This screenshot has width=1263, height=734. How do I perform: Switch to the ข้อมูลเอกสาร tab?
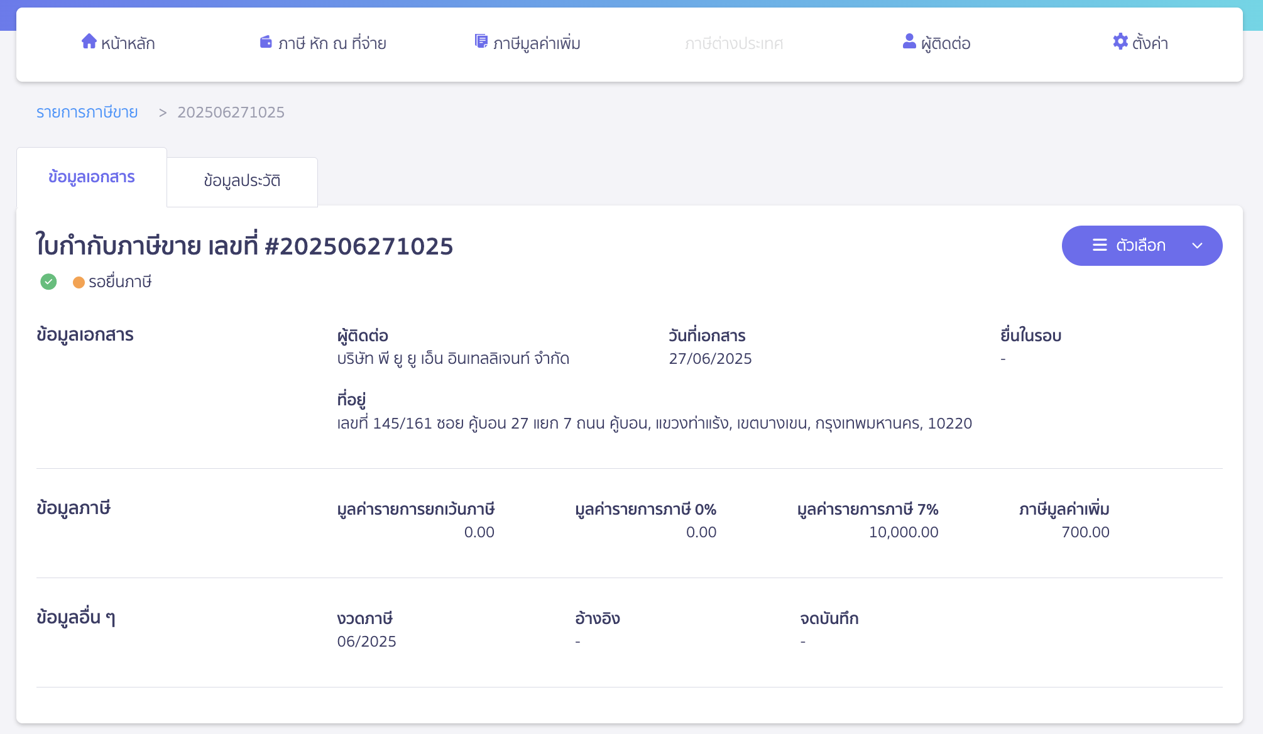click(92, 177)
